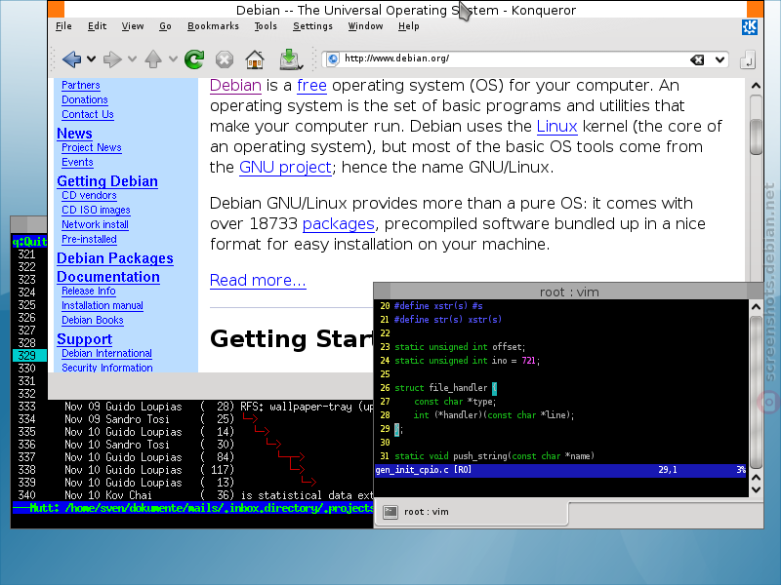Open the Security Information link
781x585 pixels.
click(107, 368)
